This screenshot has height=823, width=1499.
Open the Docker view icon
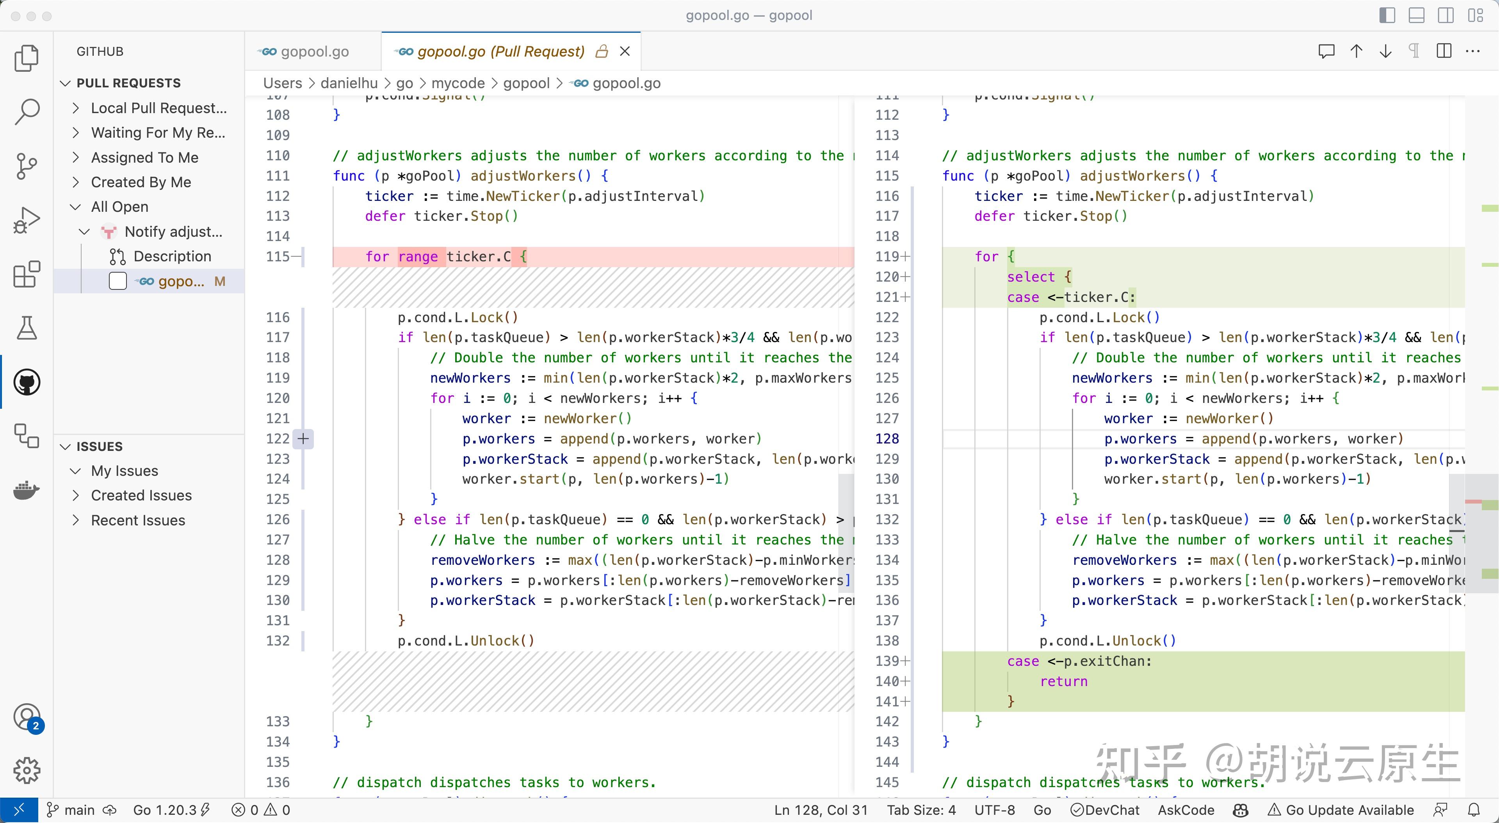27,490
